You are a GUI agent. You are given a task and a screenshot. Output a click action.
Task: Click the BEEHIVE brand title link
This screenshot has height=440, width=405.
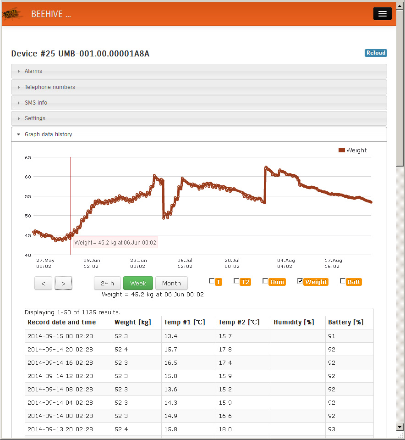[x=51, y=14]
